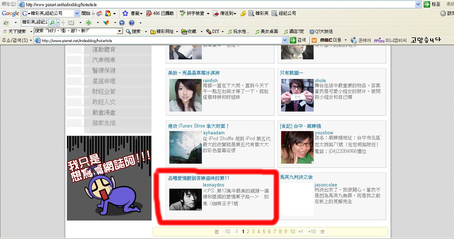The height and width of the screenshot is (239, 454).
Task: Open article 美妝。亮晶晶草莓冰淇淋
Action: (194, 73)
